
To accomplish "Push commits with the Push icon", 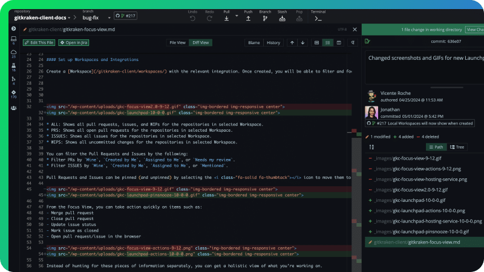I will click(x=248, y=19).
